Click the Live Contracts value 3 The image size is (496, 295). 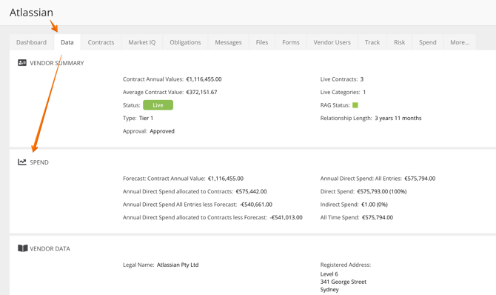pyautogui.click(x=361, y=79)
